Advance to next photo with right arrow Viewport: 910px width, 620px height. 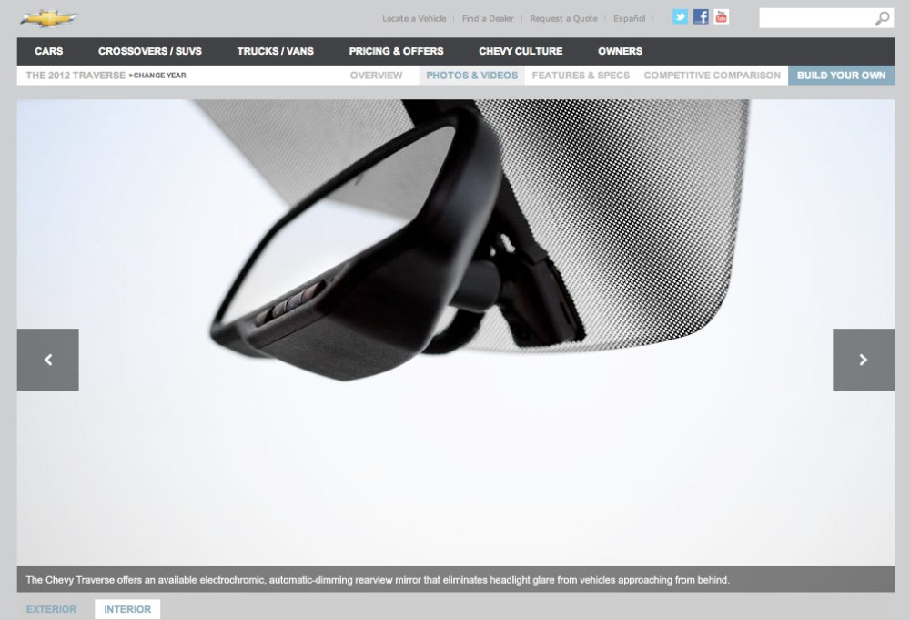[863, 360]
